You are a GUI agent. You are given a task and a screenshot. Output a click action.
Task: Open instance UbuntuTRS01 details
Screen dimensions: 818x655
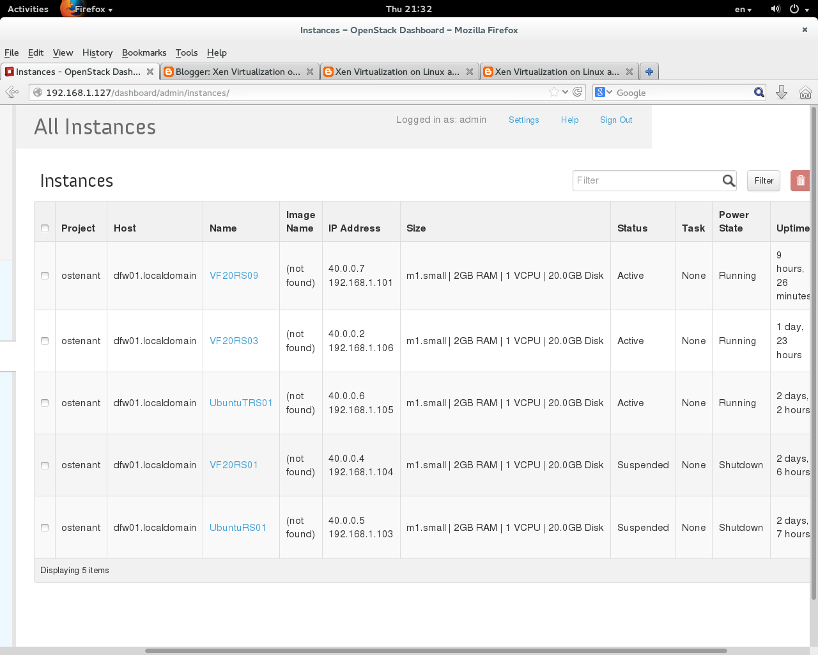(x=241, y=403)
